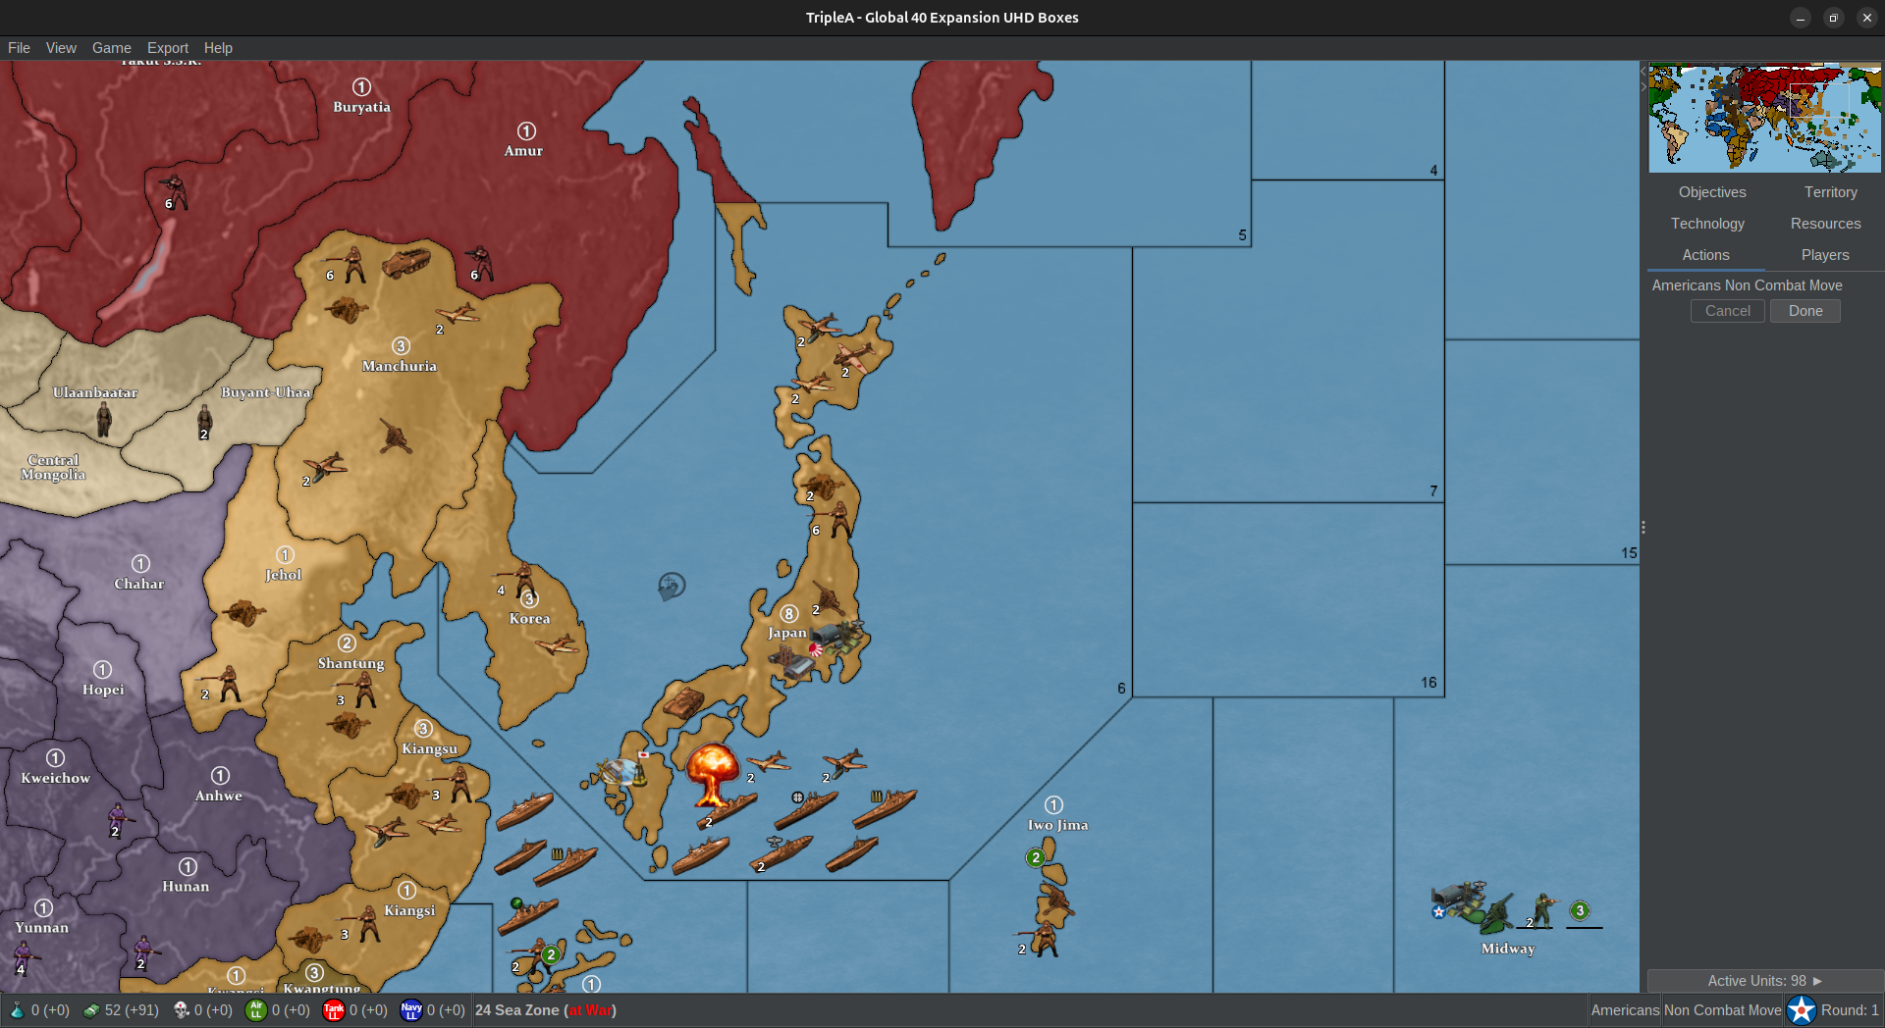Click the Buryatia territory label
The height and width of the screenshot is (1028, 1885).
(x=361, y=107)
